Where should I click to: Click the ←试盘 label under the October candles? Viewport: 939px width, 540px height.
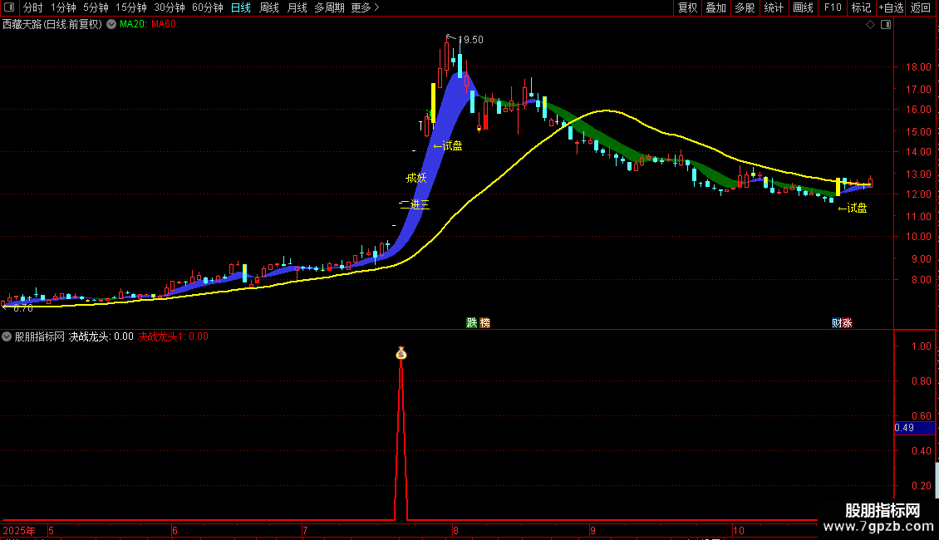click(853, 209)
